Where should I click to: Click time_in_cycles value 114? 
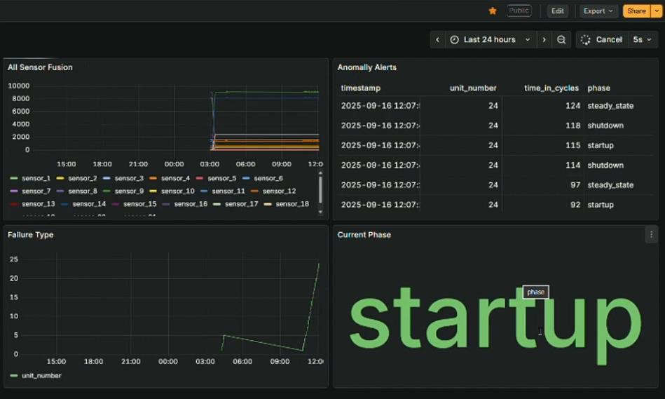coord(573,165)
